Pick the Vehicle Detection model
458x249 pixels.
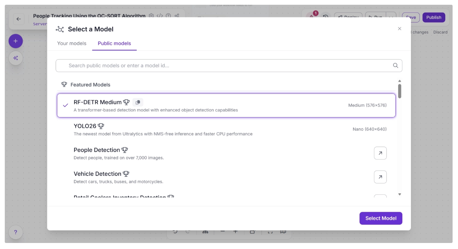coord(226,177)
